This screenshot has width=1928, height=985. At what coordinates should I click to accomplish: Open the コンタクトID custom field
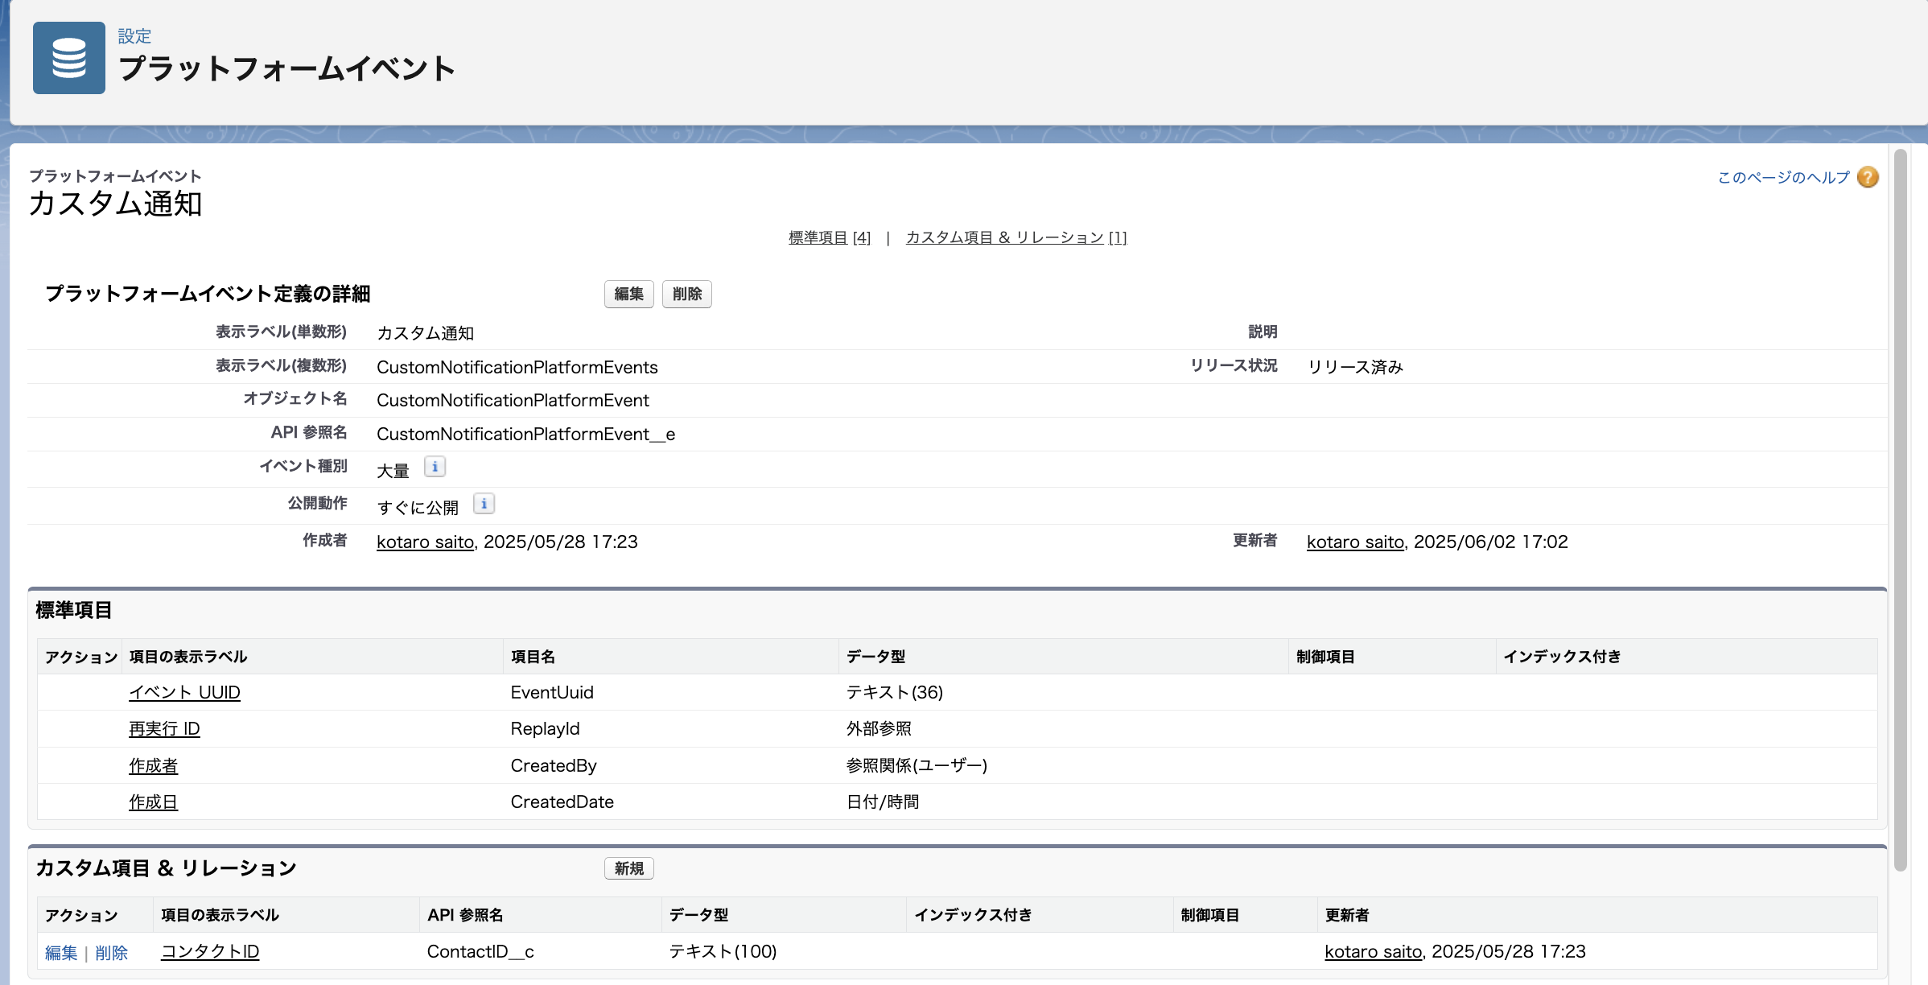point(209,951)
